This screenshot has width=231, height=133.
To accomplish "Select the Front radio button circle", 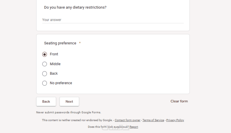I will (45, 54).
